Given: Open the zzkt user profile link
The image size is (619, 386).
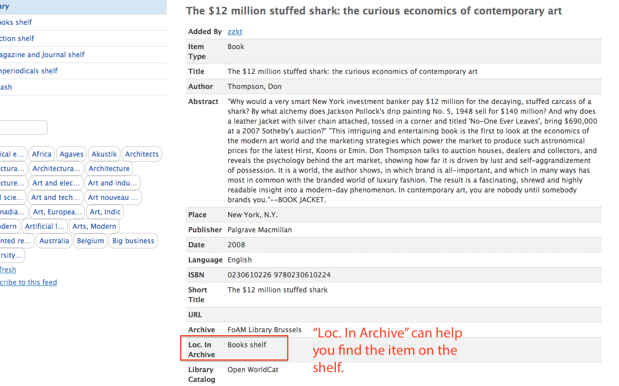Looking at the screenshot, I should 235,32.
